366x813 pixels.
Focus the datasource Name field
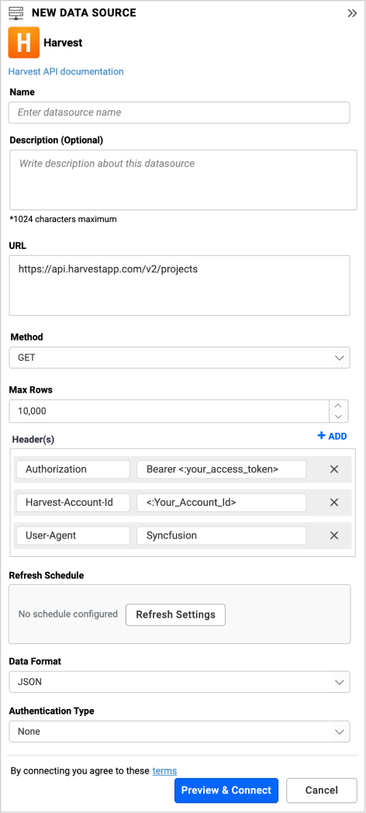(x=179, y=112)
